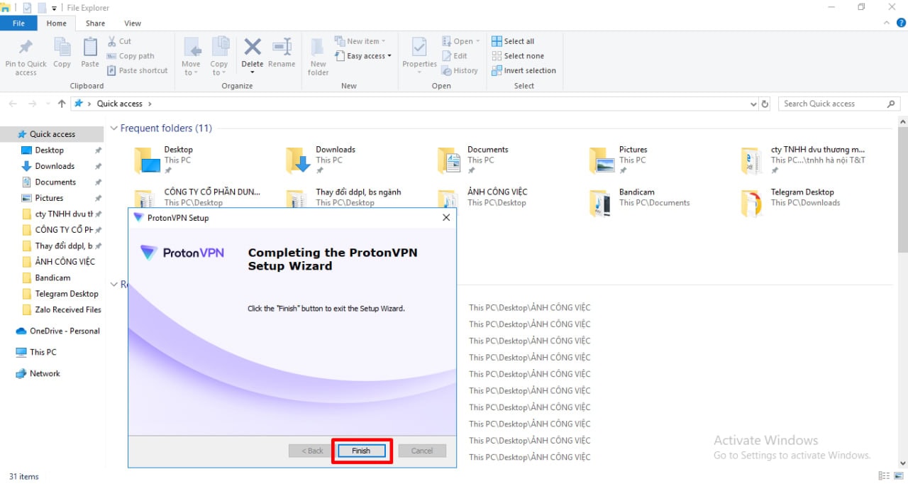Click the Invert selection option
Viewport: 908px width, 484px height.
529,71
